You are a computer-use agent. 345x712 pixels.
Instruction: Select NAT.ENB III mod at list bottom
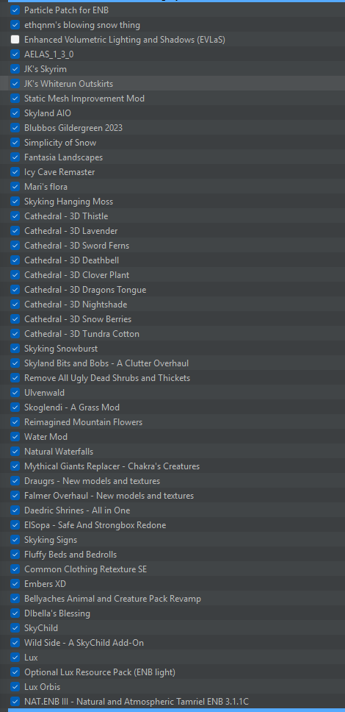coord(172,701)
